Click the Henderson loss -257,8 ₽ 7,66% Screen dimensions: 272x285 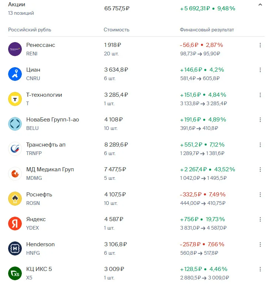coord(202,244)
